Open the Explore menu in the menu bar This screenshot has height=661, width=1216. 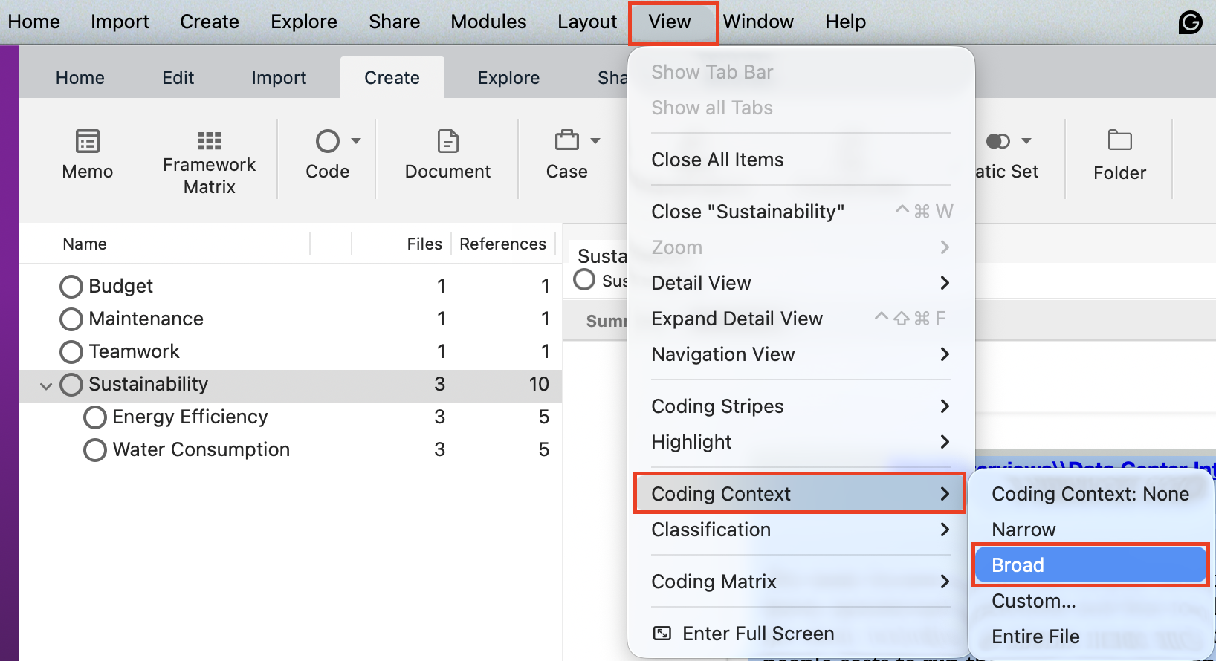click(304, 22)
